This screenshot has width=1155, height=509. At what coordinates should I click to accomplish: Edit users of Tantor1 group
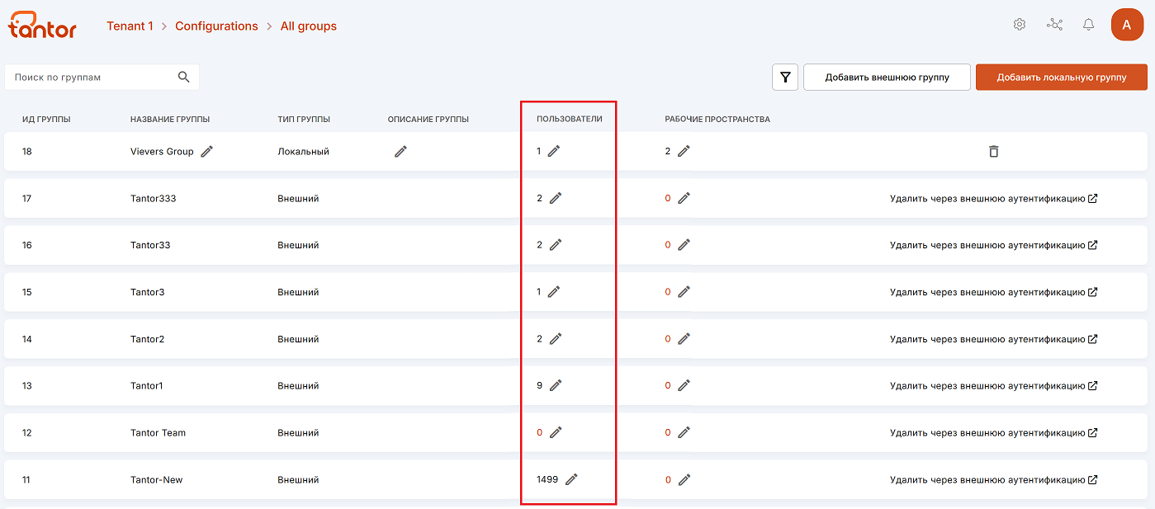[556, 385]
